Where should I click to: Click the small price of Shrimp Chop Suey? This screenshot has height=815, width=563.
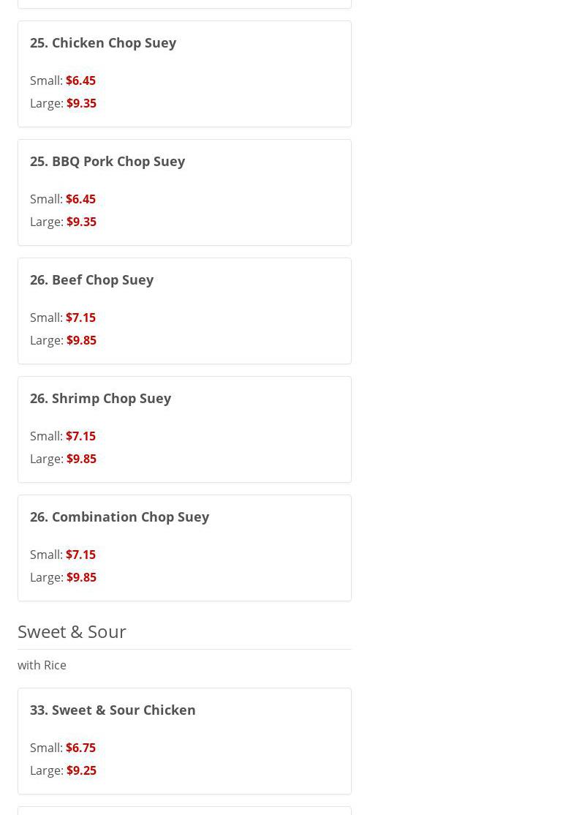click(x=80, y=436)
